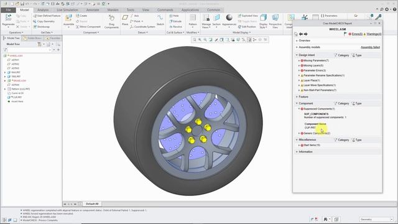Open the Model Display group dropdown
This screenshot has width=398, height=224.
point(242,32)
